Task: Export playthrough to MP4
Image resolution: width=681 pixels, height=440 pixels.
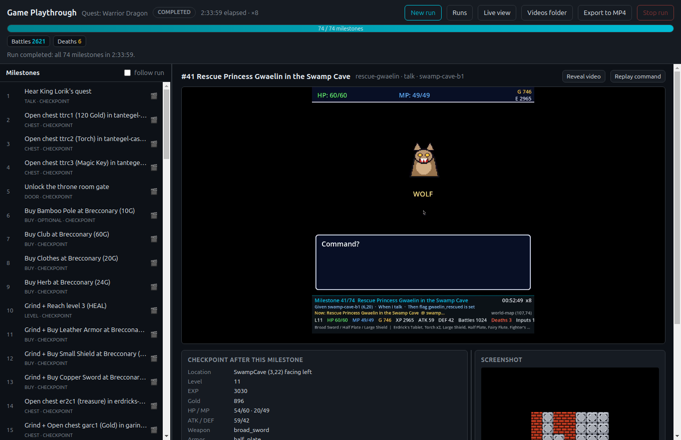Action: [605, 12]
